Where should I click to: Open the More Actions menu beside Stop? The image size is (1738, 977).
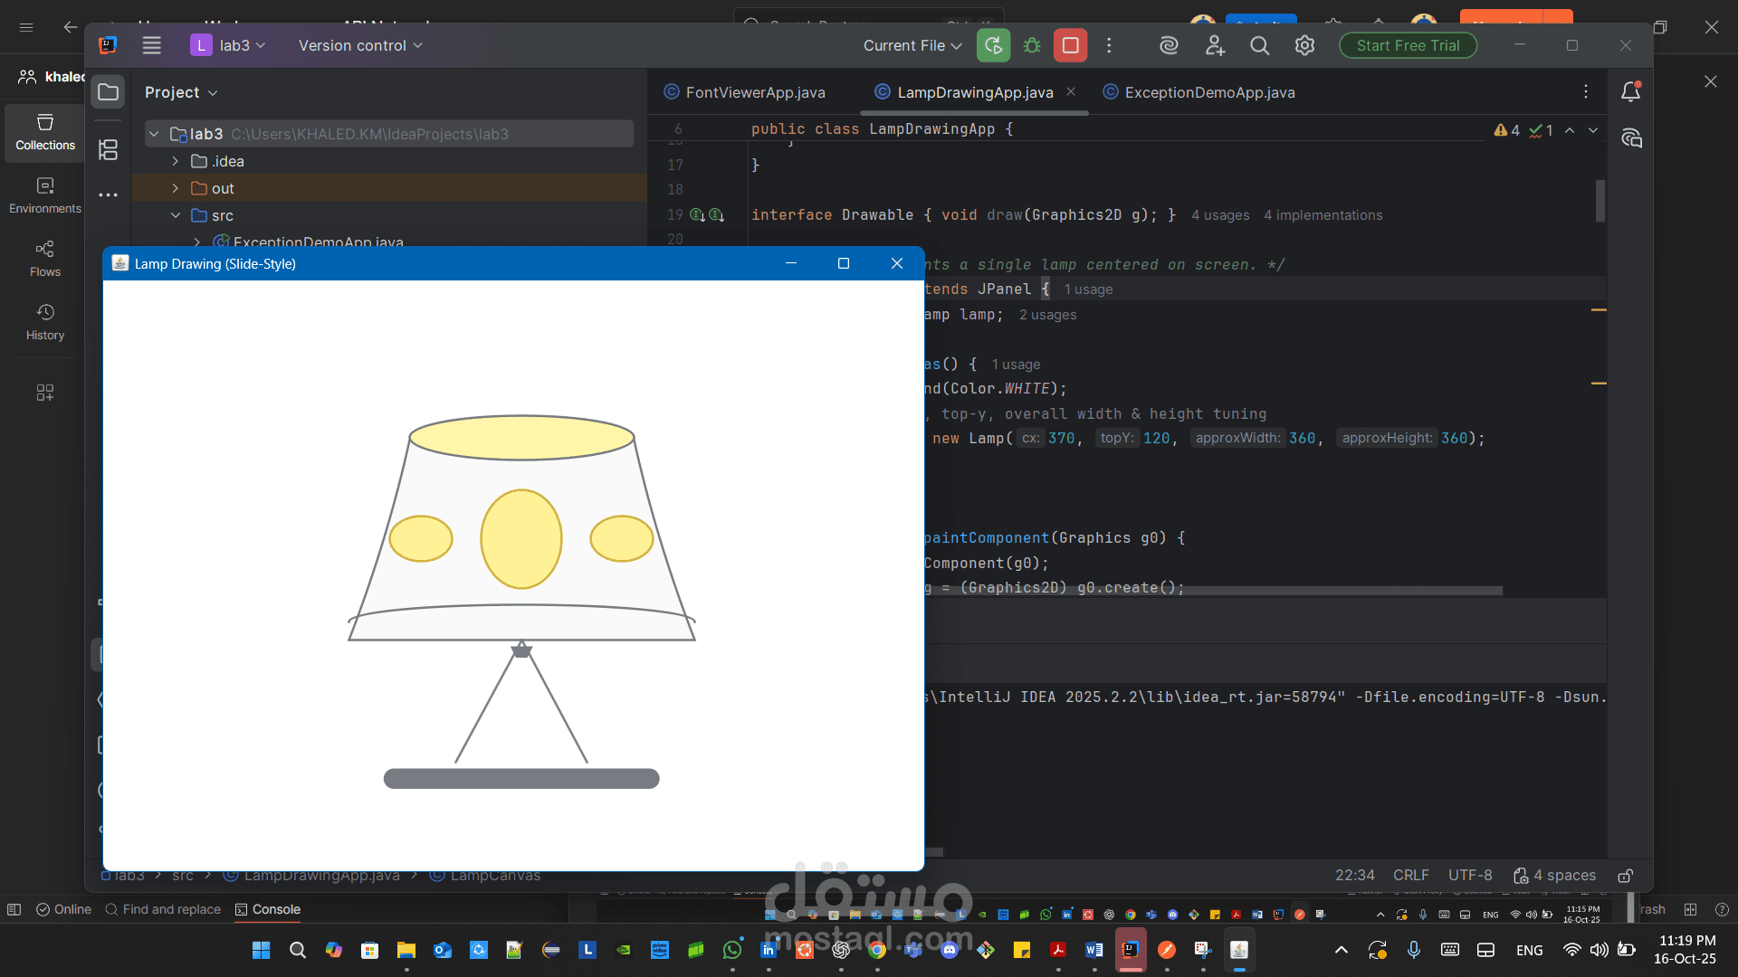(x=1109, y=45)
